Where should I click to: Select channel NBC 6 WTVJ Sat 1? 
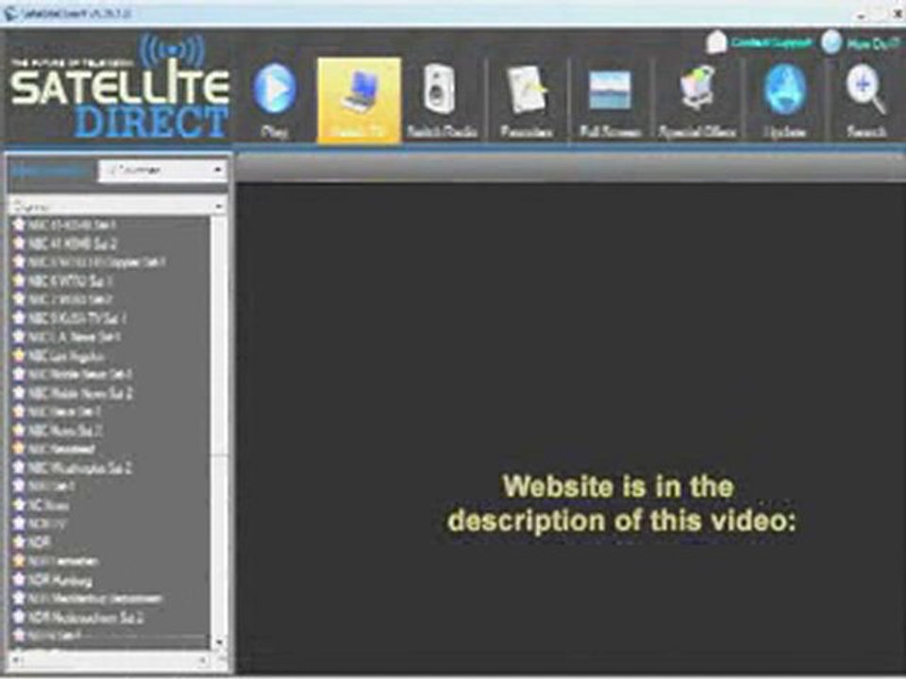point(71,281)
